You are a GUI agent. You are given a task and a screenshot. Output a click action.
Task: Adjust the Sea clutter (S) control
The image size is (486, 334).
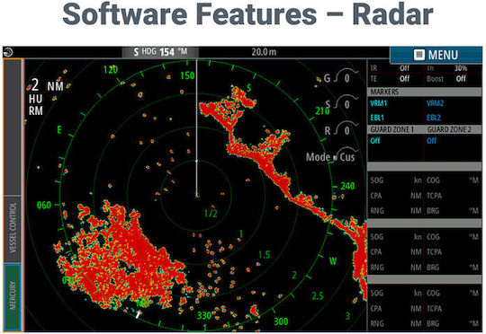click(x=341, y=103)
